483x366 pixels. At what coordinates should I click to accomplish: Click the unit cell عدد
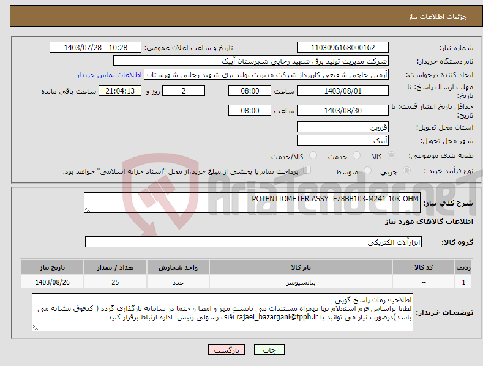(178, 282)
